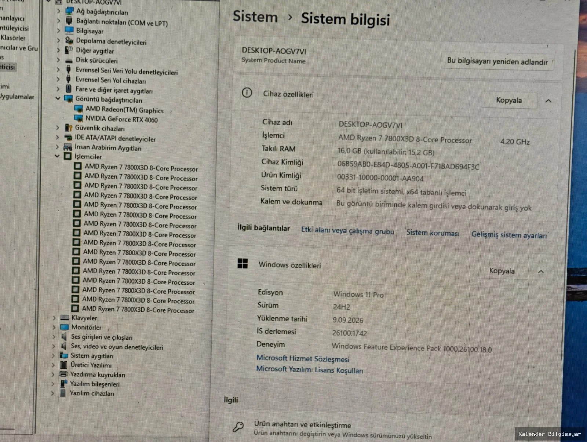Click the Evrensel Seri Yol cihazları USB icon
587x442 pixels.
pyautogui.click(x=68, y=79)
